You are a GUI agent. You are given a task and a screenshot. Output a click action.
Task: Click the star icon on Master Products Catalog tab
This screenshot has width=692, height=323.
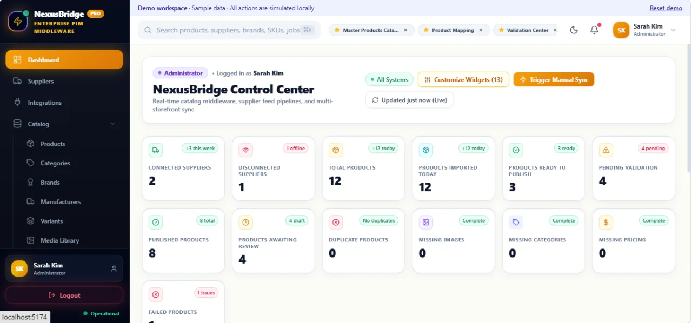(x=337, y=30)
